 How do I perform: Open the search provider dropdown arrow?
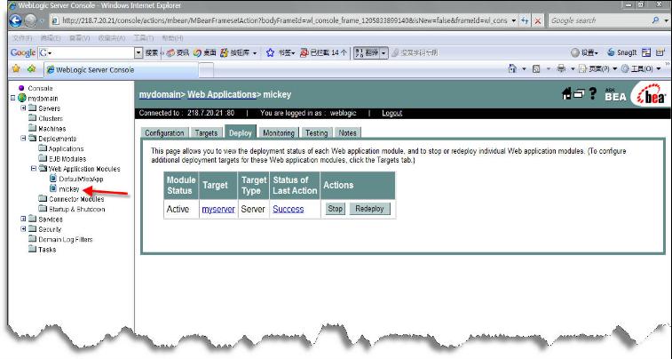point(667,20)
